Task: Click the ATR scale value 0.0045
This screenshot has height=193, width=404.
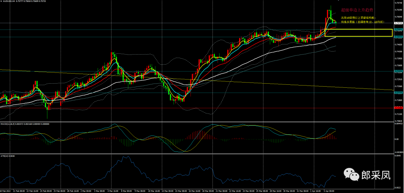Action: (x=398, y=156)
